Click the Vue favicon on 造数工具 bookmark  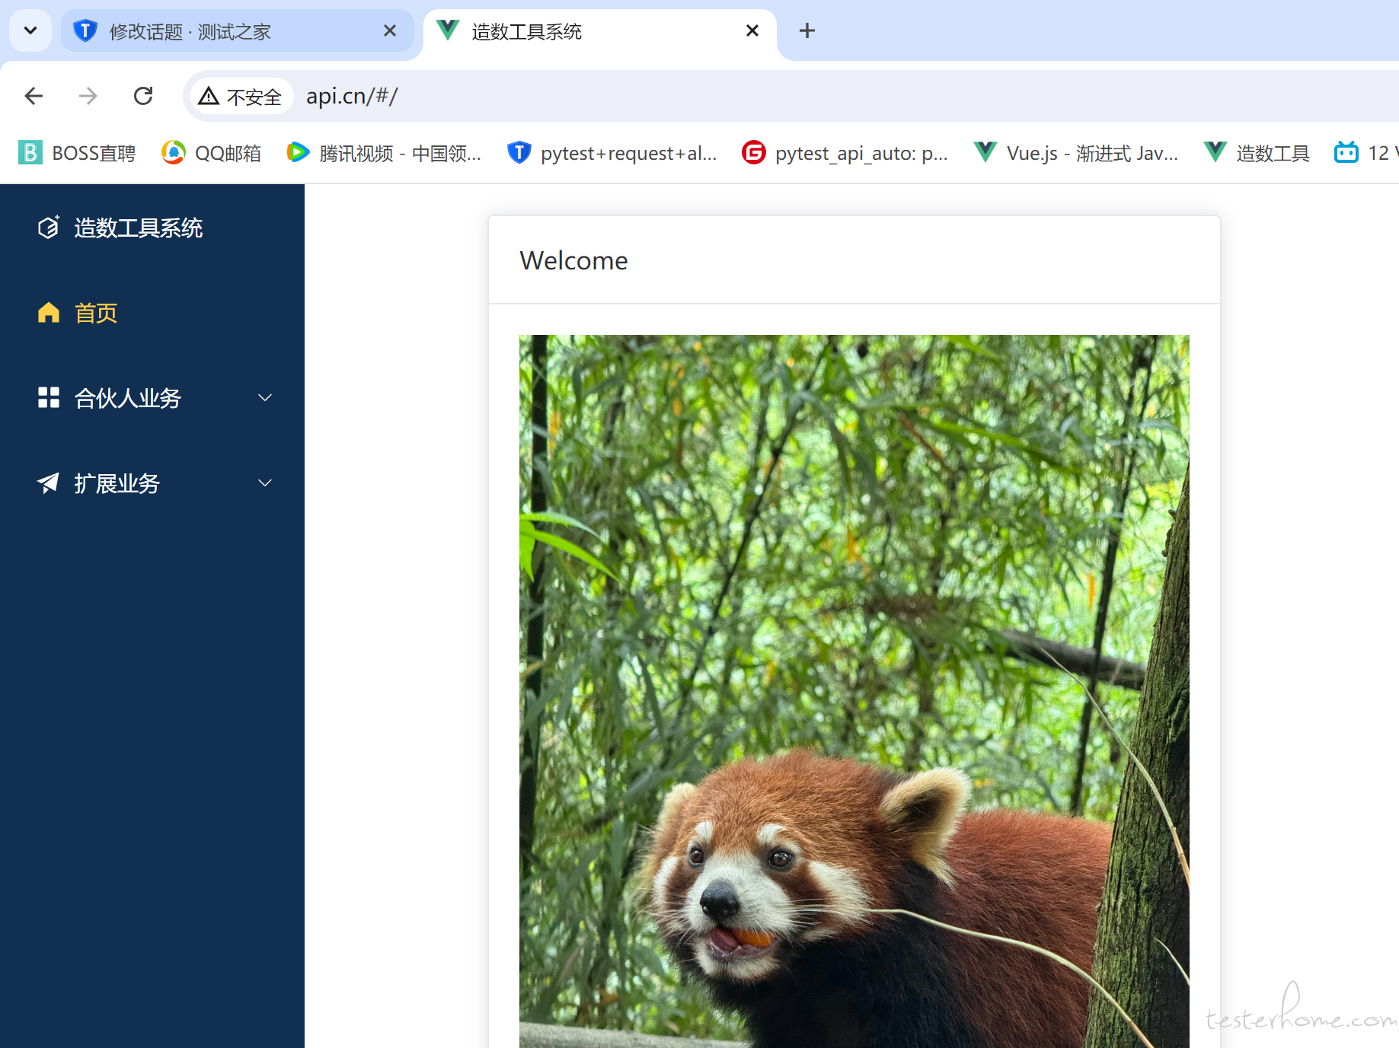[1215, 151]
